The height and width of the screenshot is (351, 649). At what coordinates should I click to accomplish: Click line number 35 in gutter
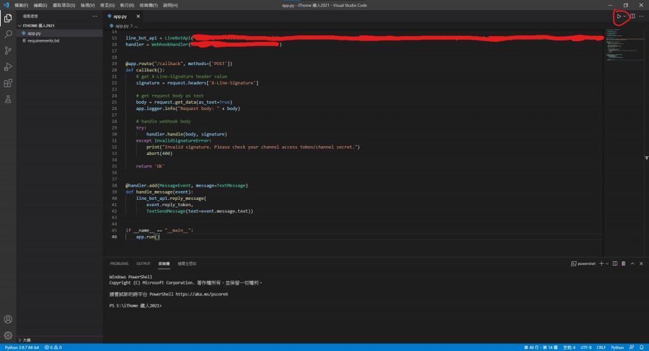coord(114,166)
